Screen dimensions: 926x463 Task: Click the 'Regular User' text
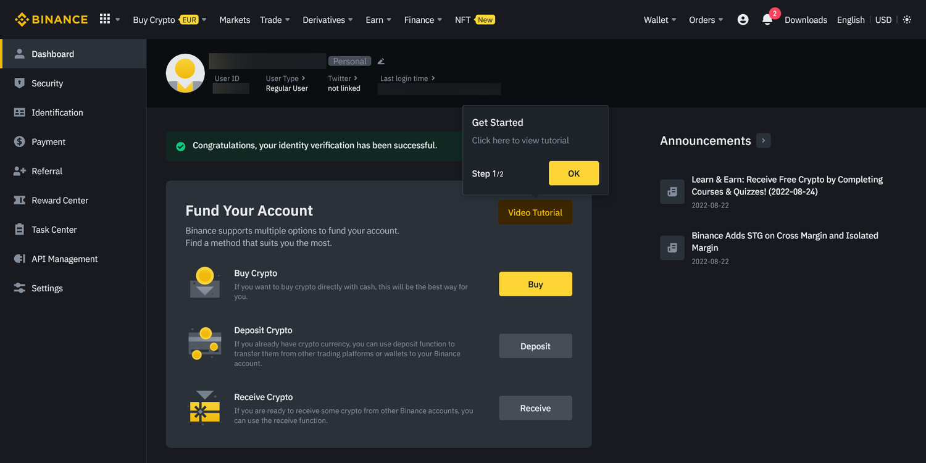point(287,88)
